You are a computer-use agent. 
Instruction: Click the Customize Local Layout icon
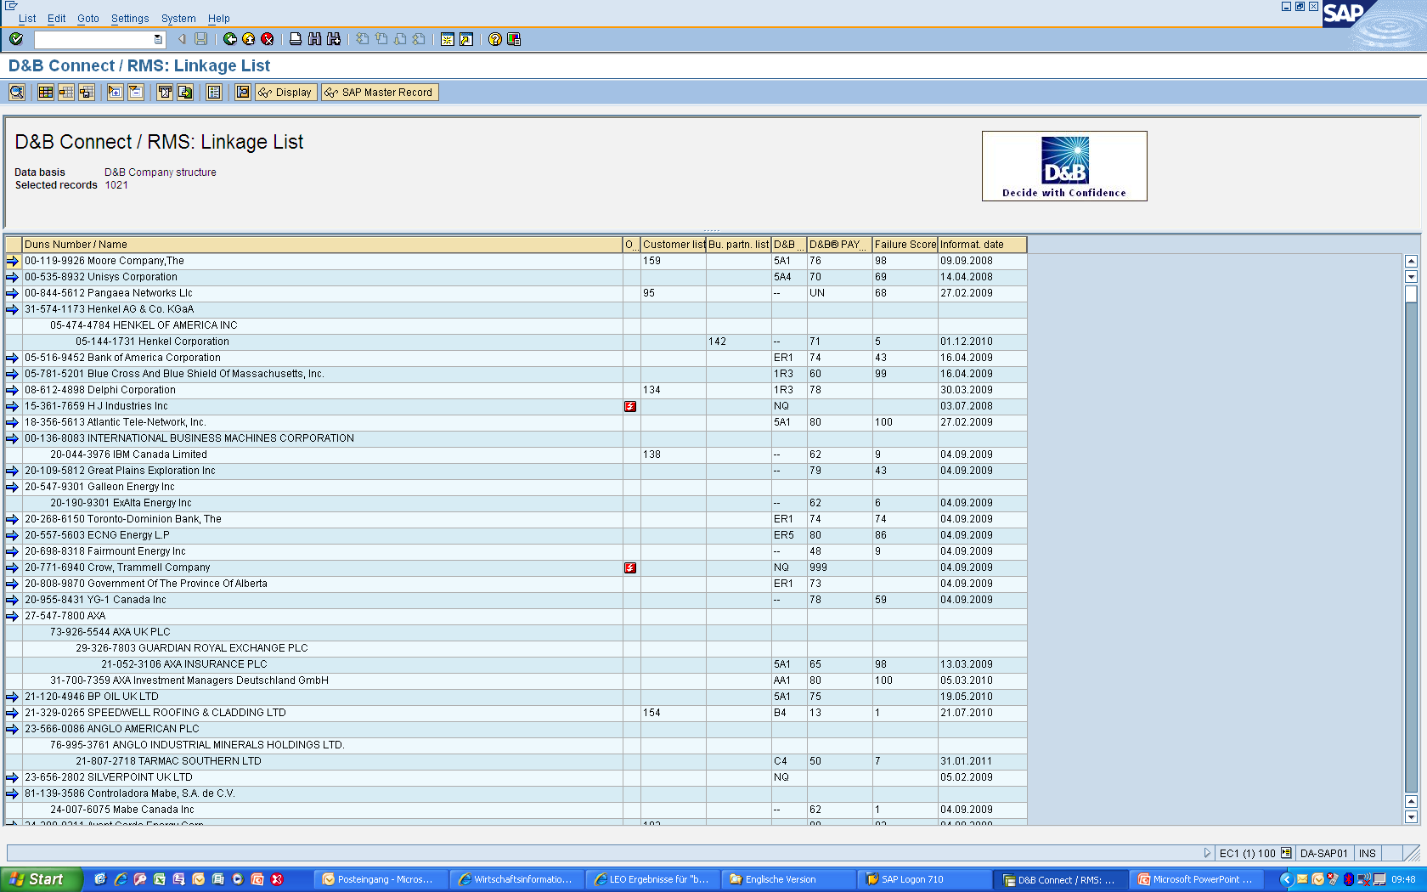coord(514,39)
